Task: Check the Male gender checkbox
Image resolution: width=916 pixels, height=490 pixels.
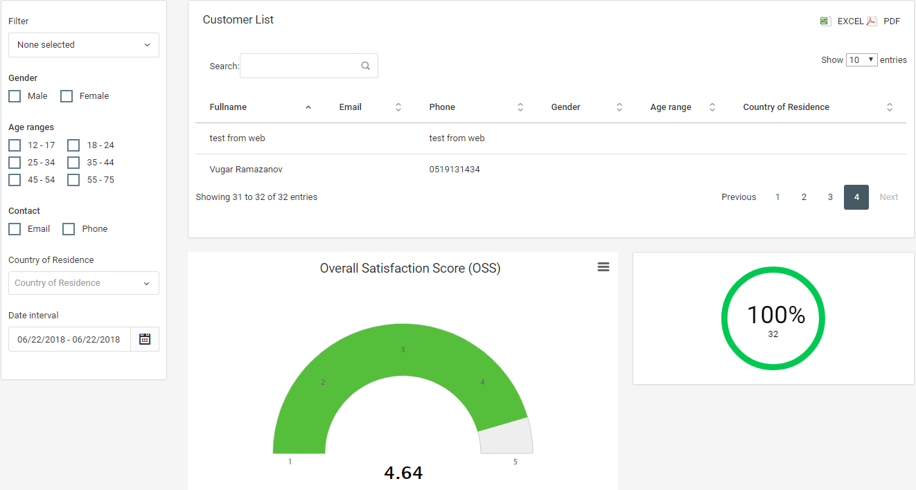Action: pos(15,96)
